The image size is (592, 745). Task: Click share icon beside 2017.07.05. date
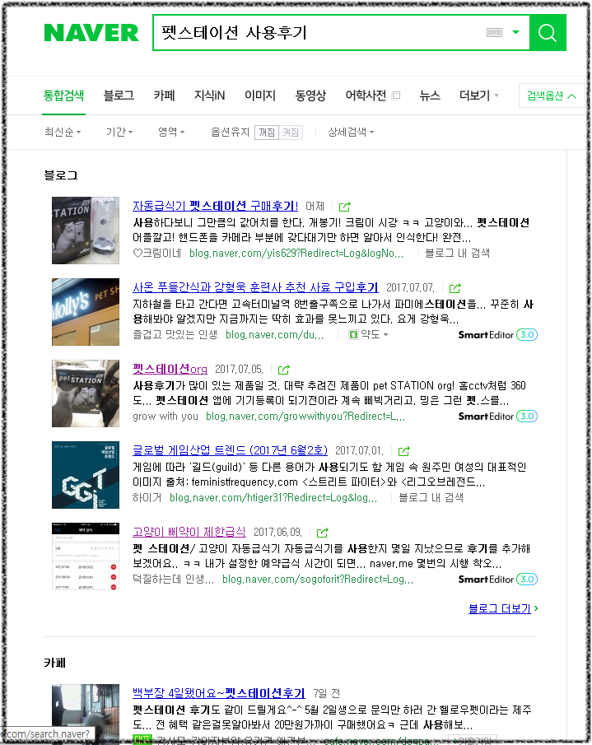(283, 370)
